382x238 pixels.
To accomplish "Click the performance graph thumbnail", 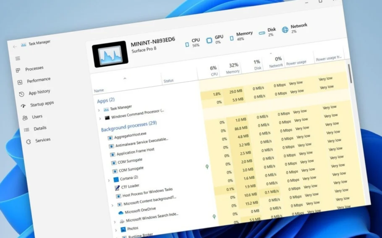I will (110, 54).
